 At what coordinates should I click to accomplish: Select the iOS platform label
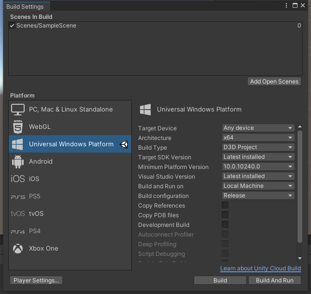[34, 179]
